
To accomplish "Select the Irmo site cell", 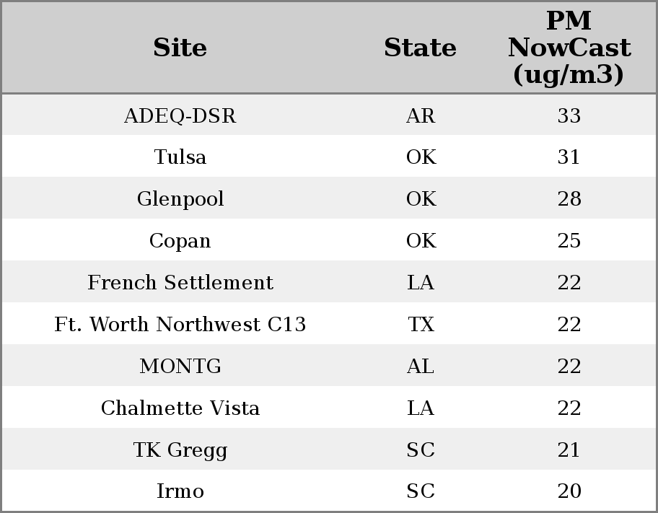I will 180,491.
